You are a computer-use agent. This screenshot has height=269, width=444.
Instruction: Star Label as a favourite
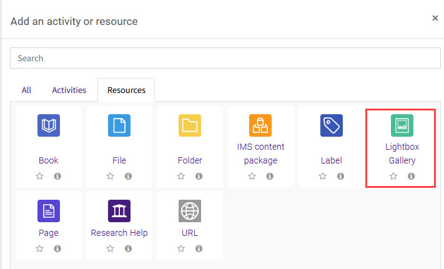pos(322,176)
